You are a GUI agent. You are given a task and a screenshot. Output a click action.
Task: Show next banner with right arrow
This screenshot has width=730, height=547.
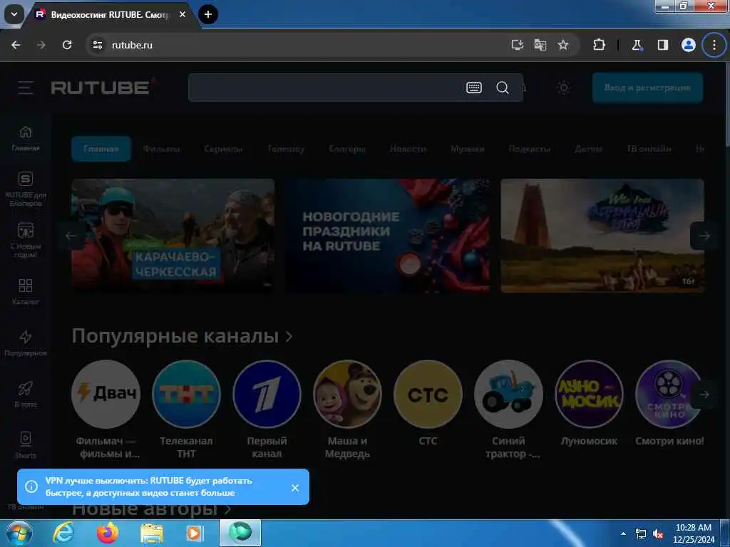tap(704, 236)
